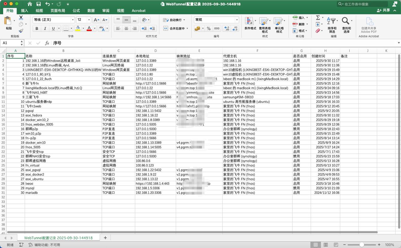Switch to the 数据 ribbon tab
The image size is (401, 248).
pyautogui.click(x=91, y=11)
